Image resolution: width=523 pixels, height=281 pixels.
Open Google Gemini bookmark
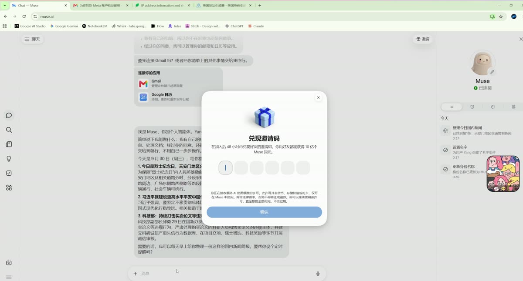pyautogui.click(x=64, y=26)
